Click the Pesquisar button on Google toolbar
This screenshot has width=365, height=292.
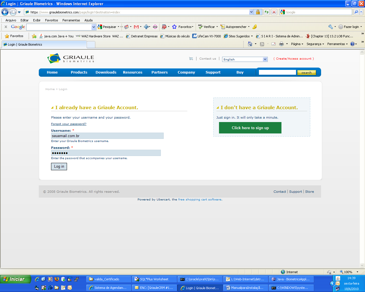(x=108, y=27)
